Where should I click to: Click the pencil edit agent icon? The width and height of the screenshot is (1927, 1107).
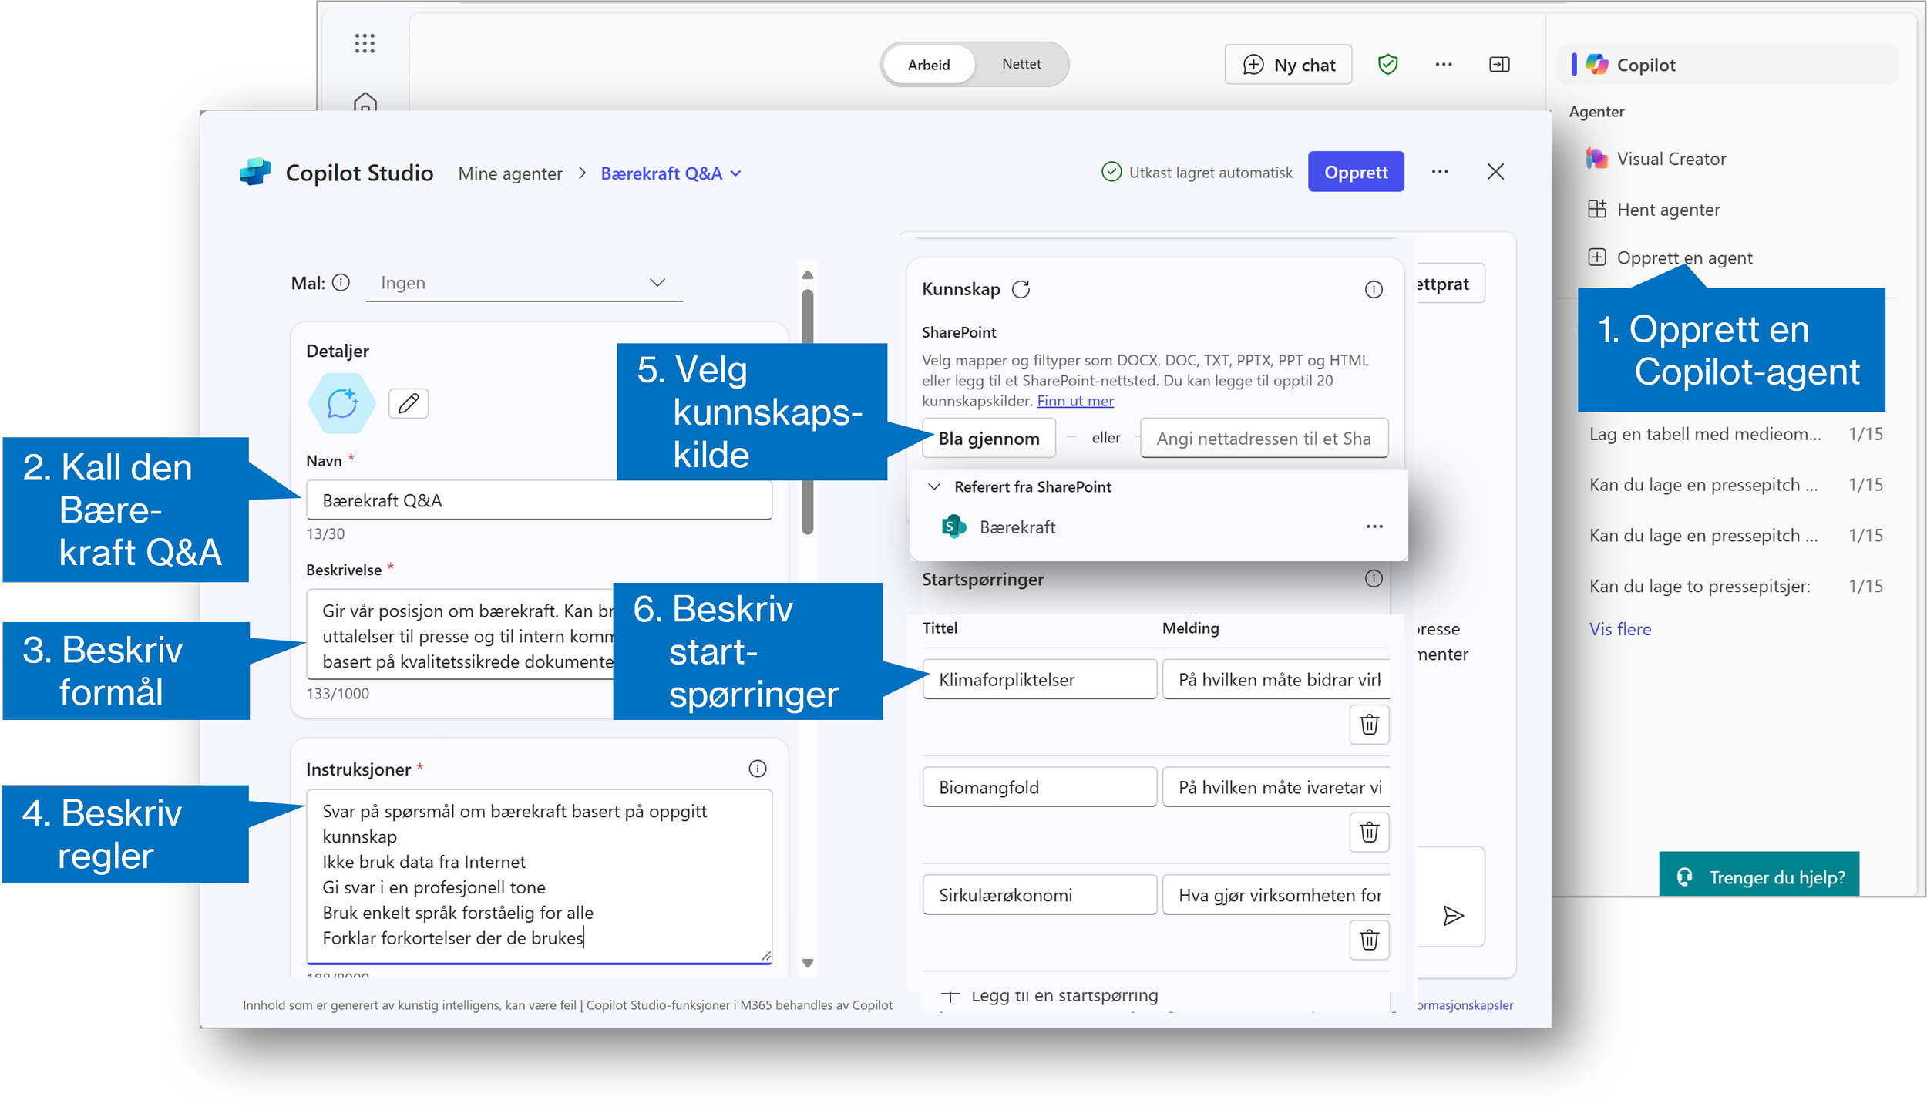coord(408,403)
